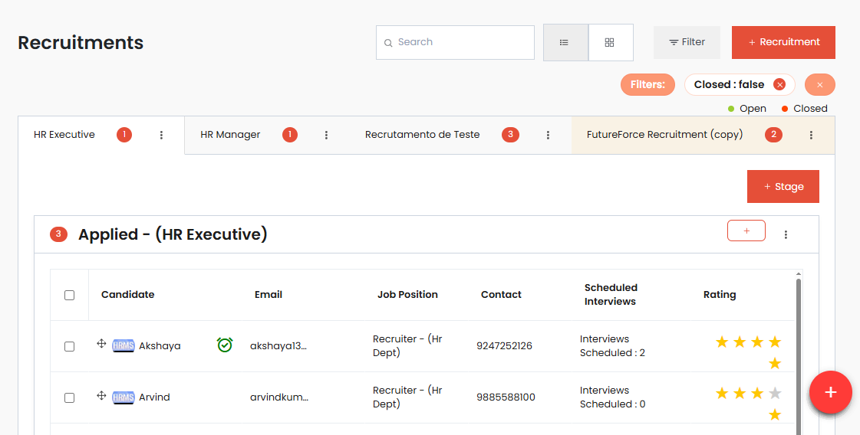Add candidate with Applied stage plus button
Screen dimensions: 860x435
pyautogui.click(x=746, y=231)
